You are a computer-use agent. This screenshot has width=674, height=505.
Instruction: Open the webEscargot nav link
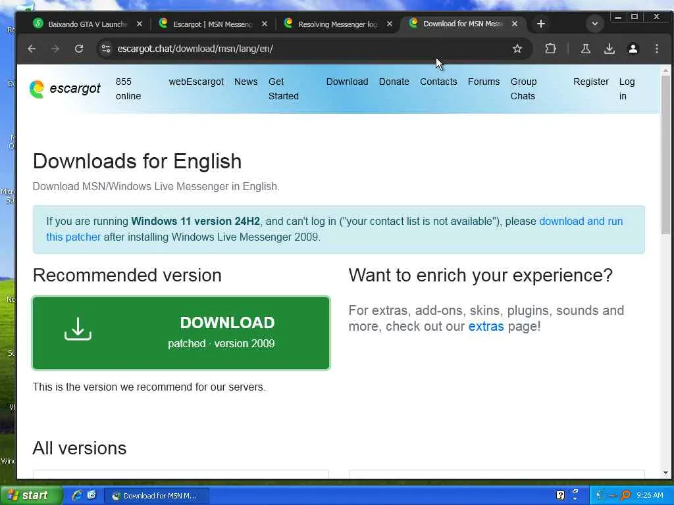[196, 82]
